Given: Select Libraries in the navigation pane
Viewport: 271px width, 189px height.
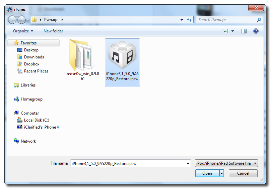Looking at the screenshot, I should pyautogui.click(x=28, y=85).
